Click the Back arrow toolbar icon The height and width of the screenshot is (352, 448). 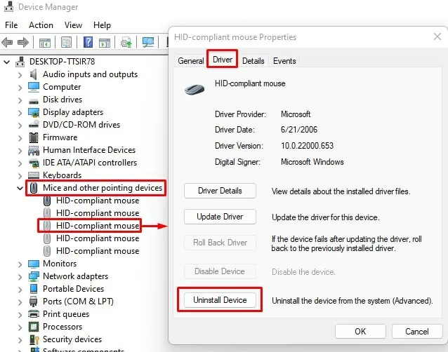point(7,43)
